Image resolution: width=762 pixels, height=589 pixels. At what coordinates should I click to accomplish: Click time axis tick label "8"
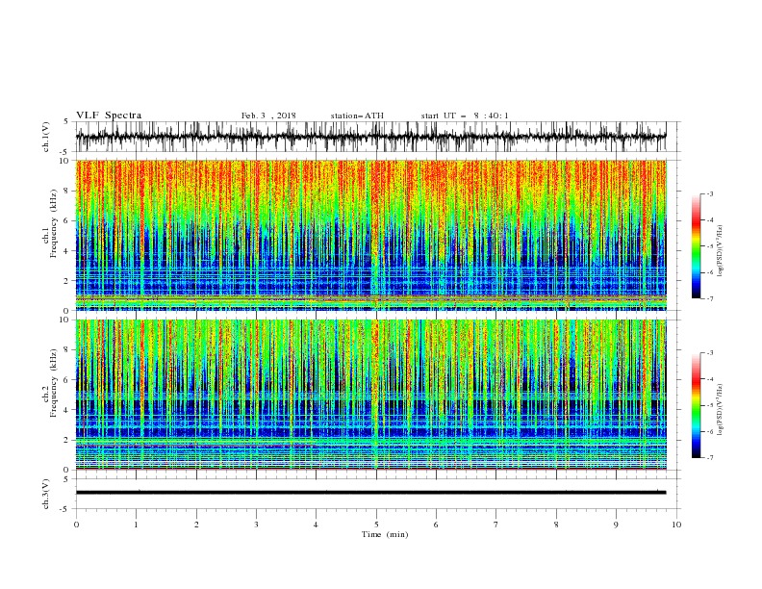[x=556, y=525]
